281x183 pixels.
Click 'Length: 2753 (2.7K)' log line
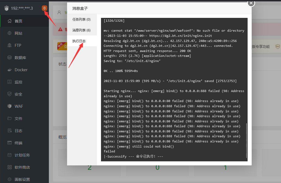147,56
